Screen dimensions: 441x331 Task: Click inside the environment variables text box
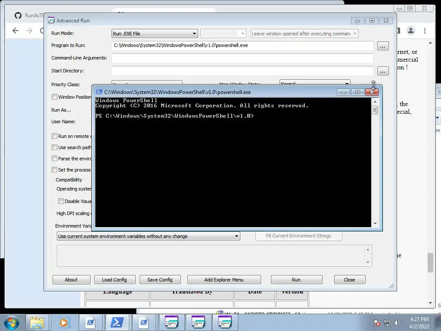point(211,256)
